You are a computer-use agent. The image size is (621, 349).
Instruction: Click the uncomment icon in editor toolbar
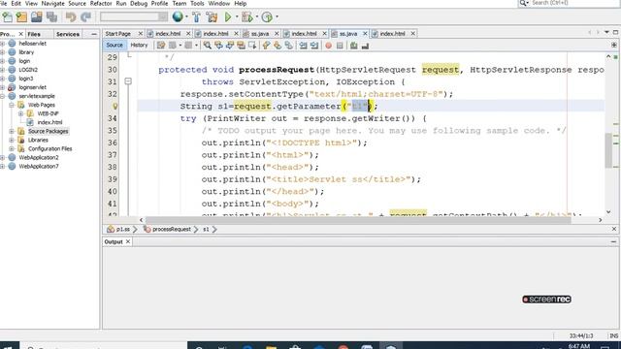coord(365,46)
